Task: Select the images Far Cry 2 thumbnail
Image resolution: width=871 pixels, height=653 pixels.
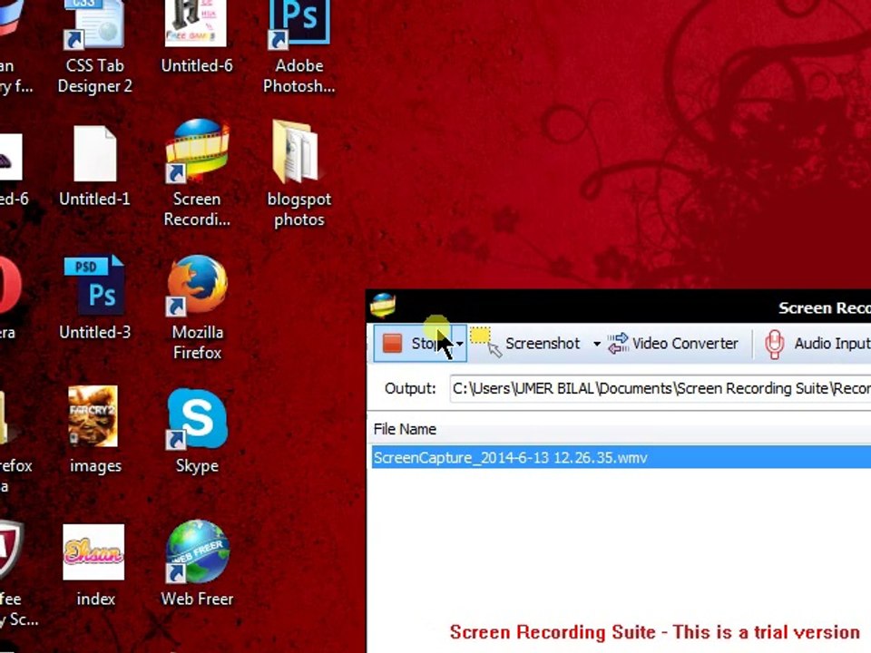Action: pyautogui.click(x=94, y=430)
